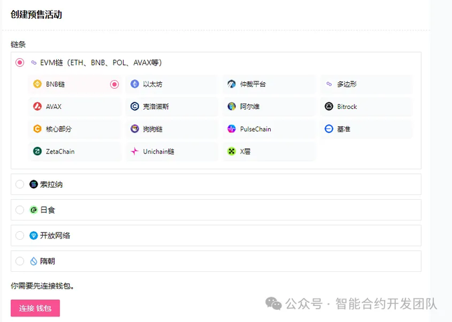The image size is (452, 322).
Task: Click the EVM链 (ETH、BNB、POL、AVAX等) label
Action: [101, 63]
